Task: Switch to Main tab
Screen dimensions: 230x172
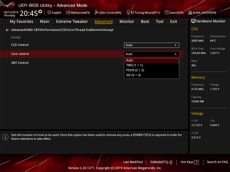Action: click(45, 22)
